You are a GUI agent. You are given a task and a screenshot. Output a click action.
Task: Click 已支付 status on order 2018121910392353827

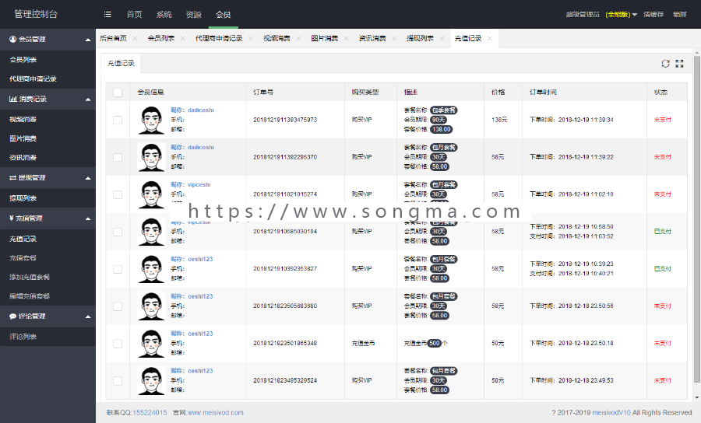[x=663, y=269]
